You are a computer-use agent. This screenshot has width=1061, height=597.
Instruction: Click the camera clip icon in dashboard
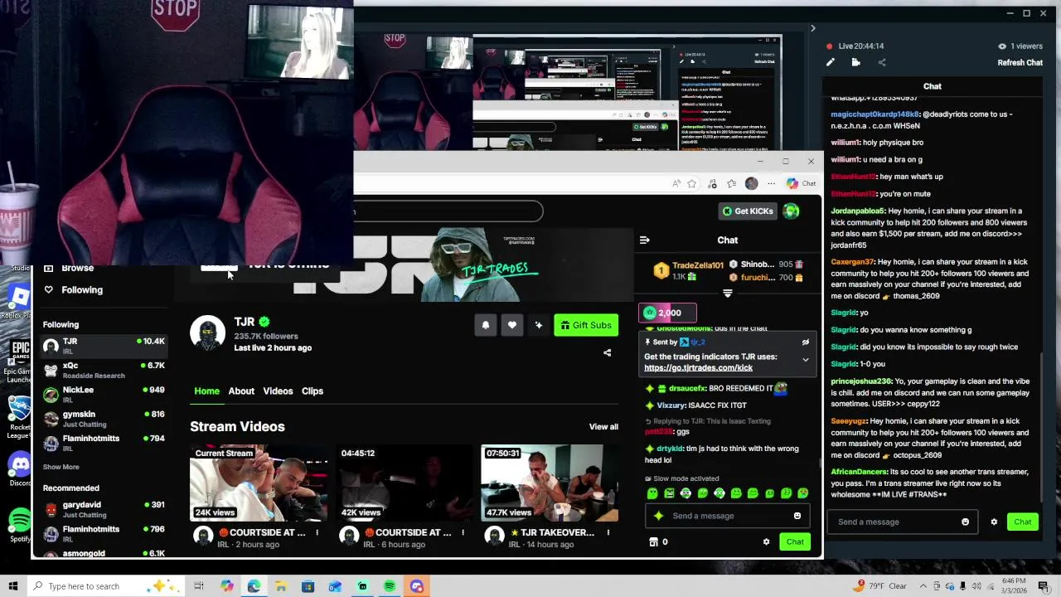click(x=855, y=62)
